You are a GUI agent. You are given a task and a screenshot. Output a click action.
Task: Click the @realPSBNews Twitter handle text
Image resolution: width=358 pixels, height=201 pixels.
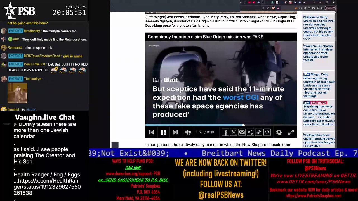[x=221, y=195]
